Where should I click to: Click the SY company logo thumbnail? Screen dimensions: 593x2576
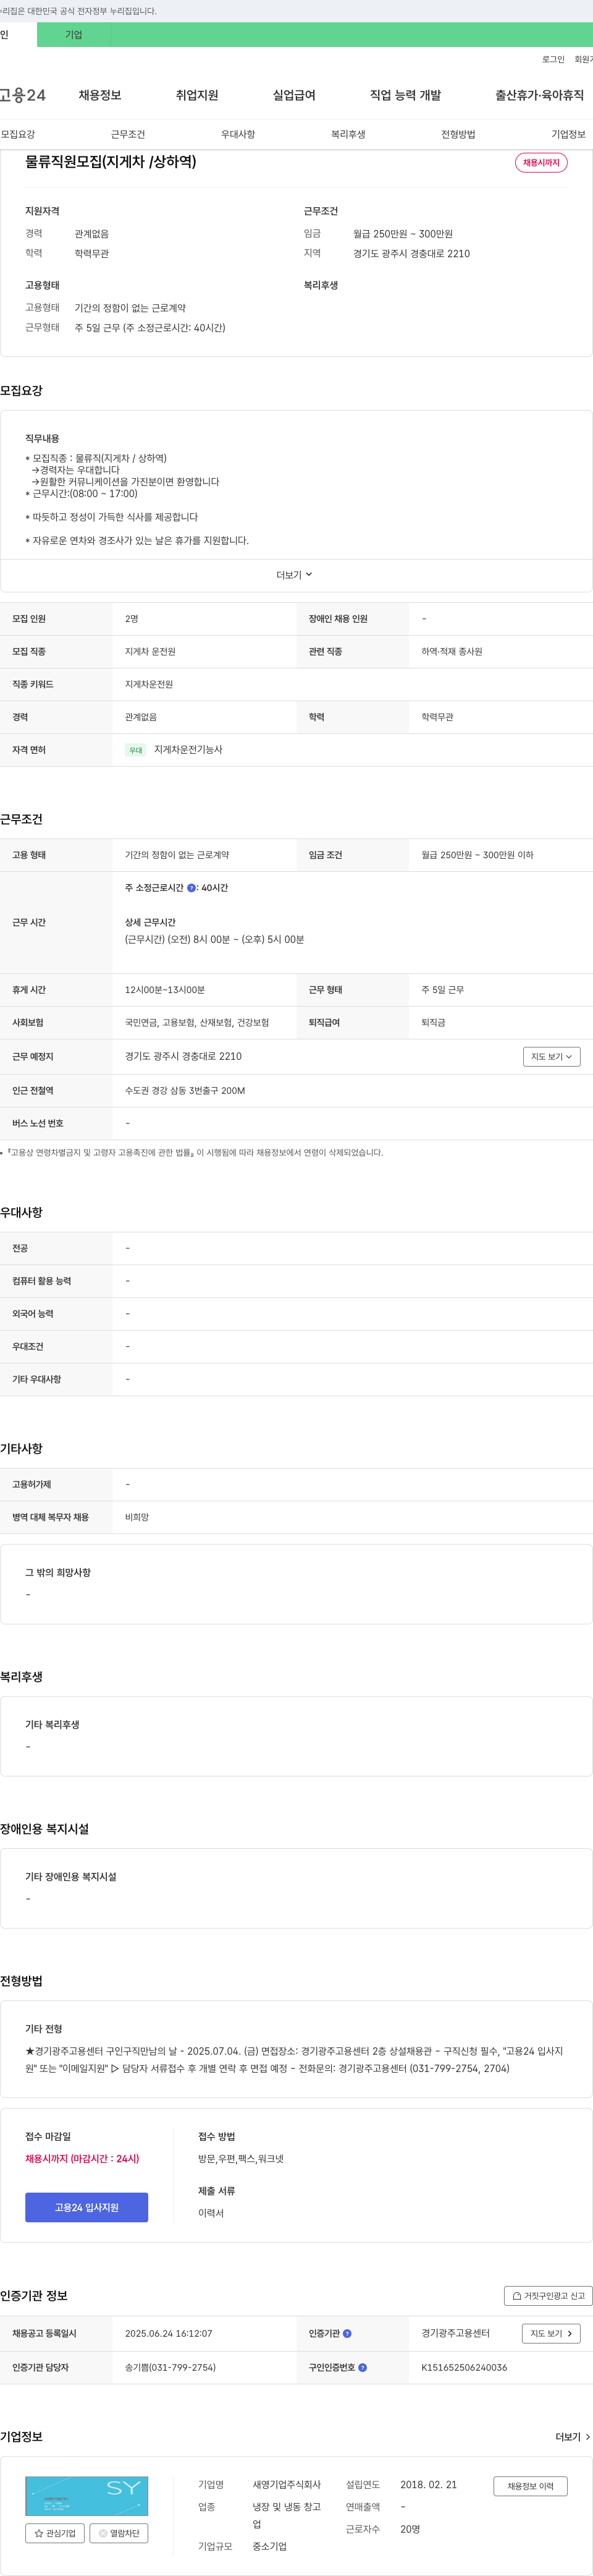click(87, 2496)
